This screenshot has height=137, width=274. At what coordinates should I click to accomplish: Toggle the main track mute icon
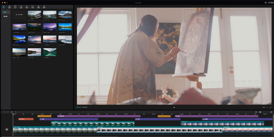7,129
